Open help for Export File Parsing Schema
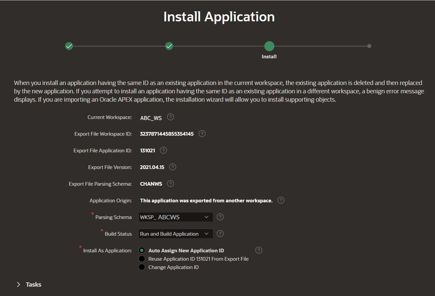 pyautogui.click(x=170, y=184)
